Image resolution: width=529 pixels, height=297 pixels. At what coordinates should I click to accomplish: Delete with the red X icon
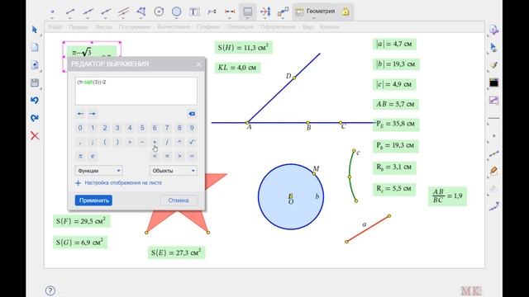[x=35, y=135]
